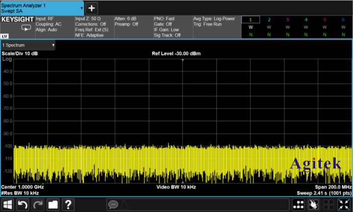Viewport: 353px width, 212px height.
Task: Click the Ref Level -30.00 dBm field
Action: click(176, 53)
